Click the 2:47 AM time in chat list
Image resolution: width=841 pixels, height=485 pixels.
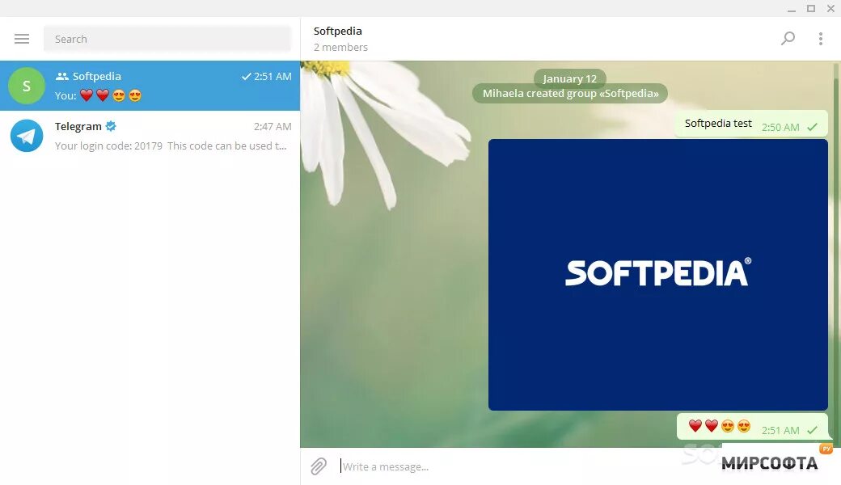click(273, 126)
